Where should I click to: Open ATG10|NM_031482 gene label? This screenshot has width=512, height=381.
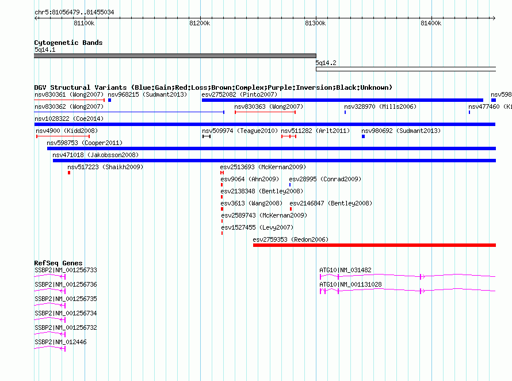click(x=345, y=270)
